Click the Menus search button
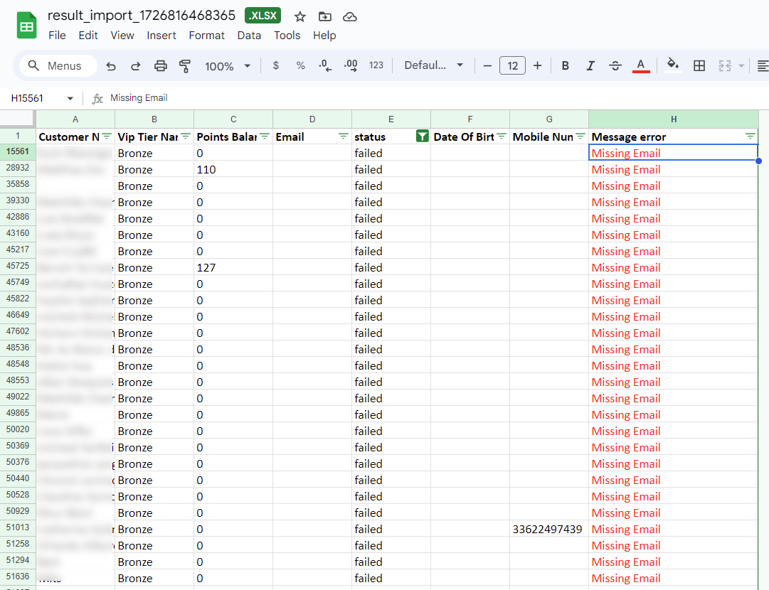769x590 pixels. pos(55,66)
